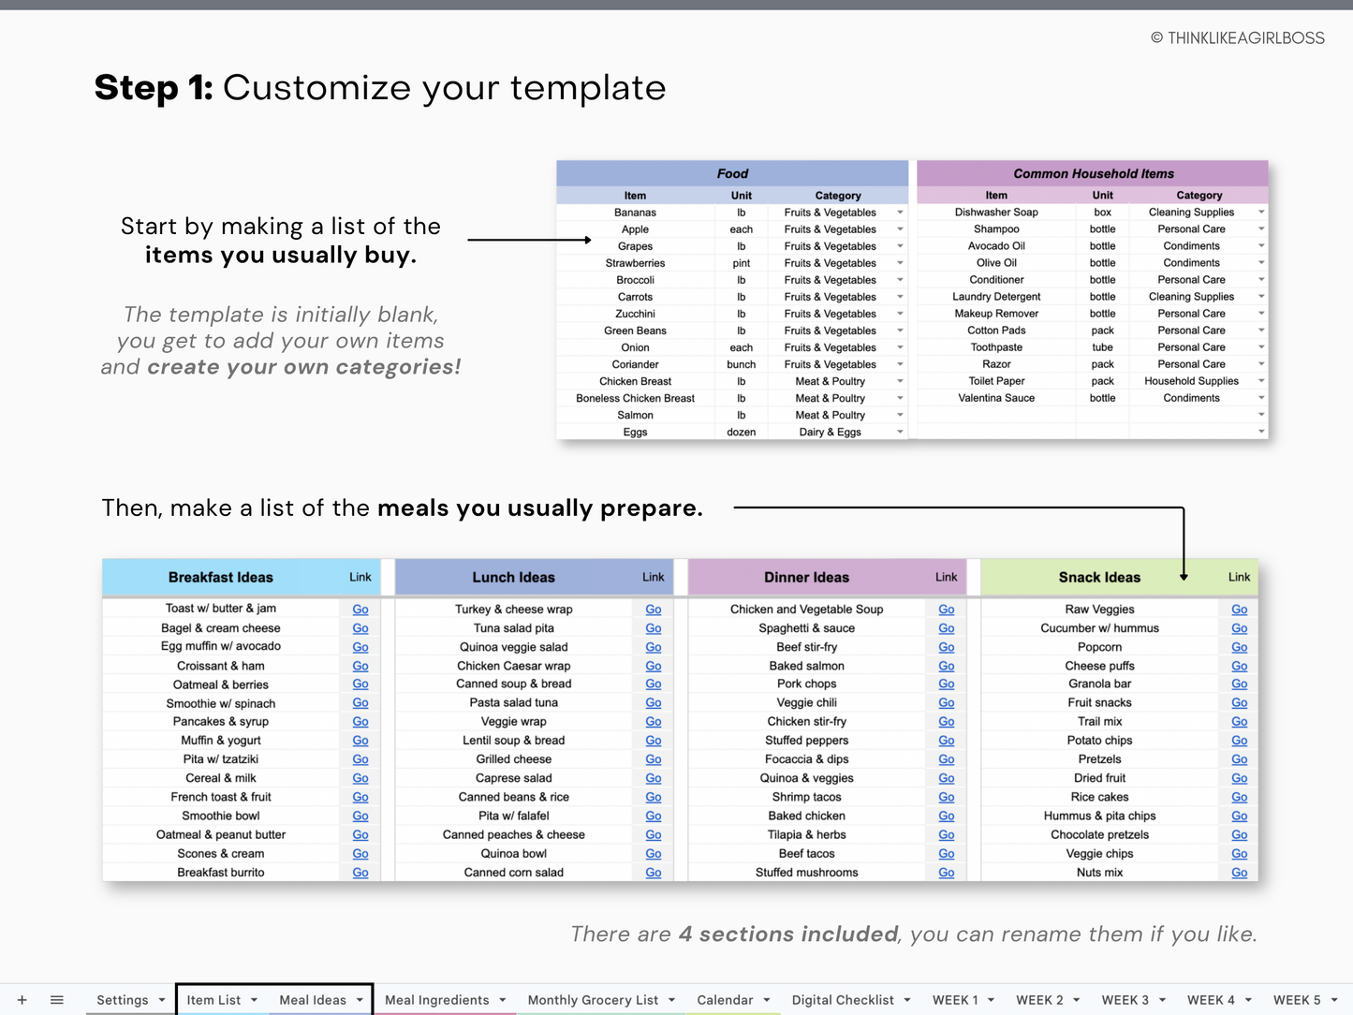Click the Chicken Caesar wrap cell
This screenshot has width=1353, height=1015.
(513, 666)
